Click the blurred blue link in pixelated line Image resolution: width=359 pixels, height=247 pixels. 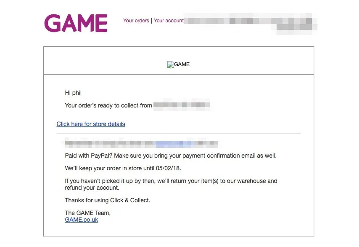[x=174, y=143]
